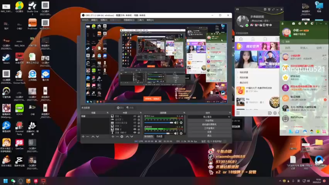Open the shirt skin icon in QQ header
The height and width of the screenshot is (185, 329).
point(306,23)
